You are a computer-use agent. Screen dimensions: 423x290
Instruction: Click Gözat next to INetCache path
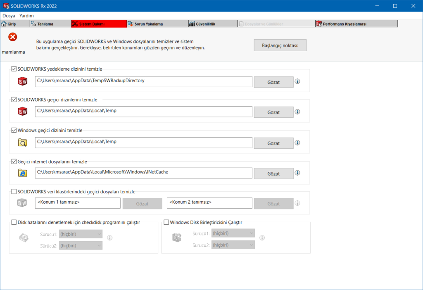(x=273, y=174)
